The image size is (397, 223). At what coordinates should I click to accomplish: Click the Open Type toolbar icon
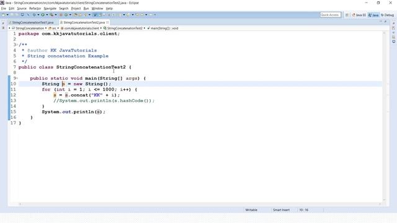[76, 15]
